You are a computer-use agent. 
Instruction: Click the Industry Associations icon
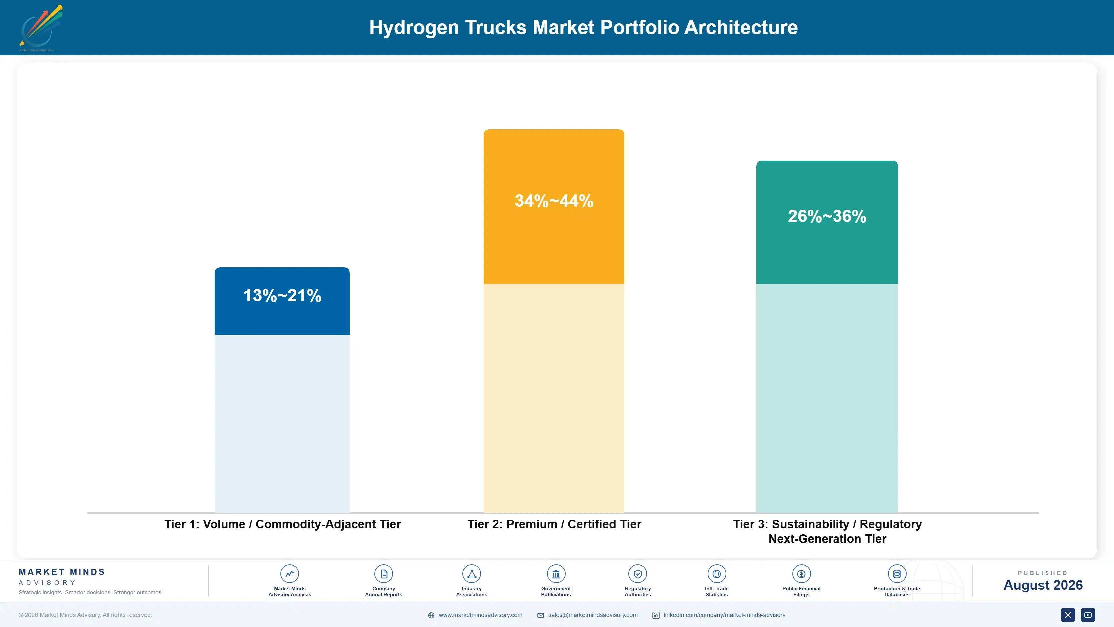[x=471, y=574]
